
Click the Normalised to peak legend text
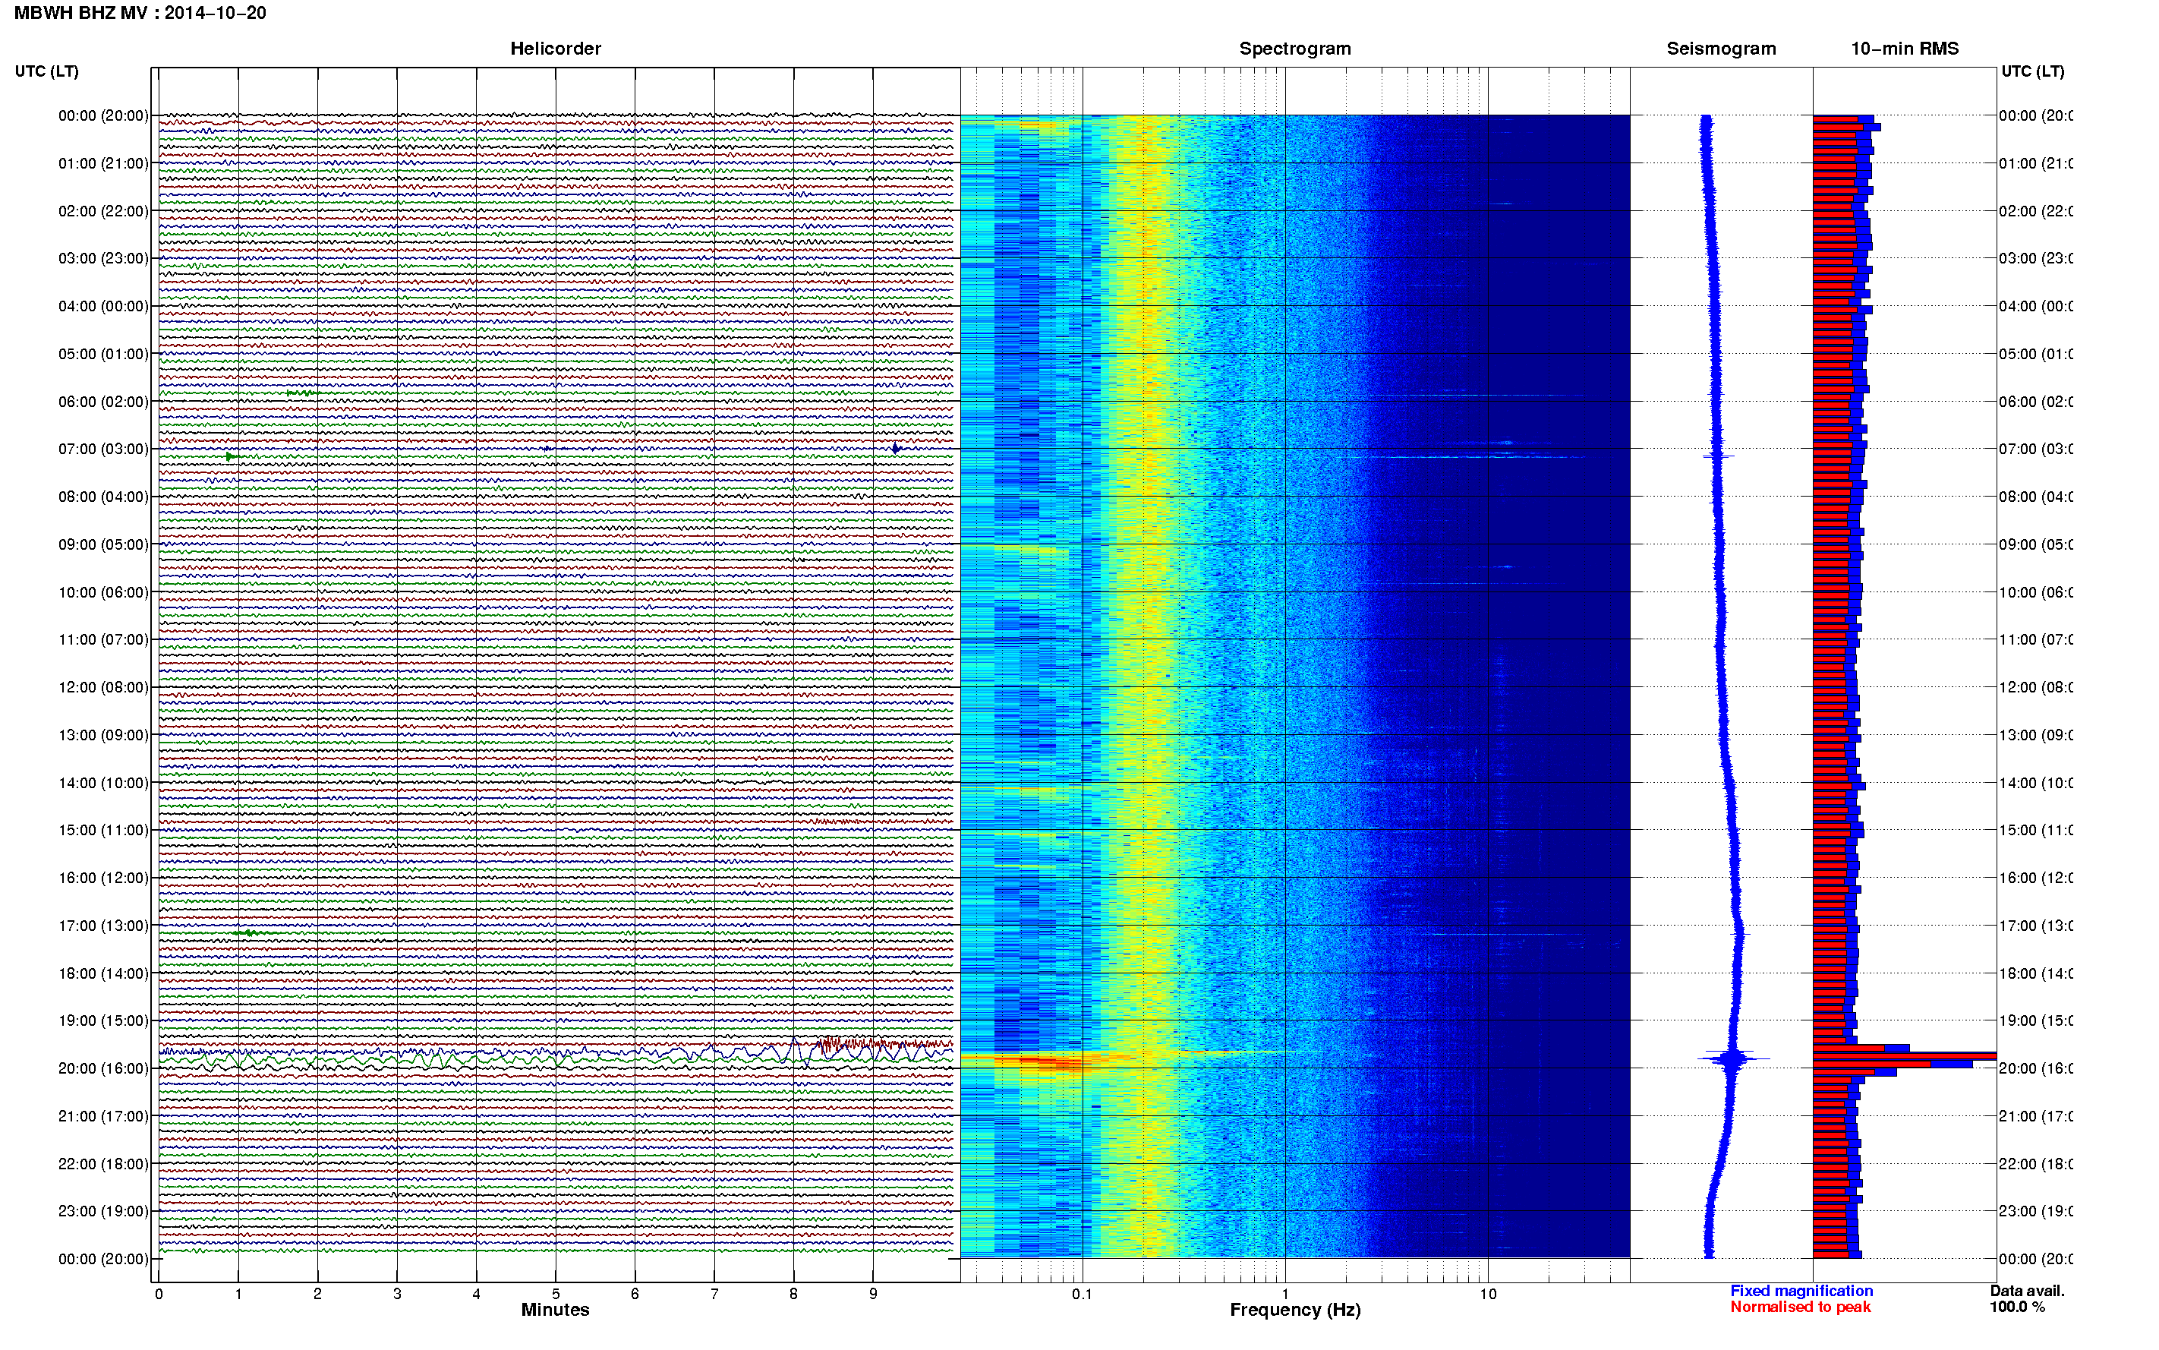(1800, 1307)
